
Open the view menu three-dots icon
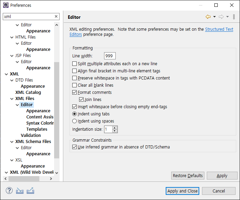[234, 17]
